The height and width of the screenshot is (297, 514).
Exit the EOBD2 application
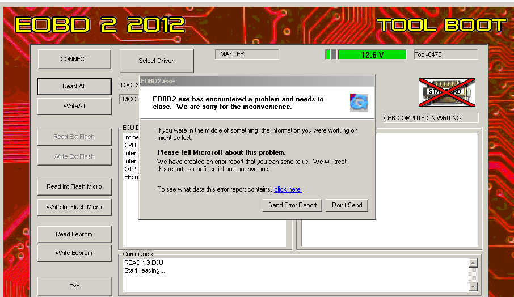pyautogui.click(x=74, y=286)
